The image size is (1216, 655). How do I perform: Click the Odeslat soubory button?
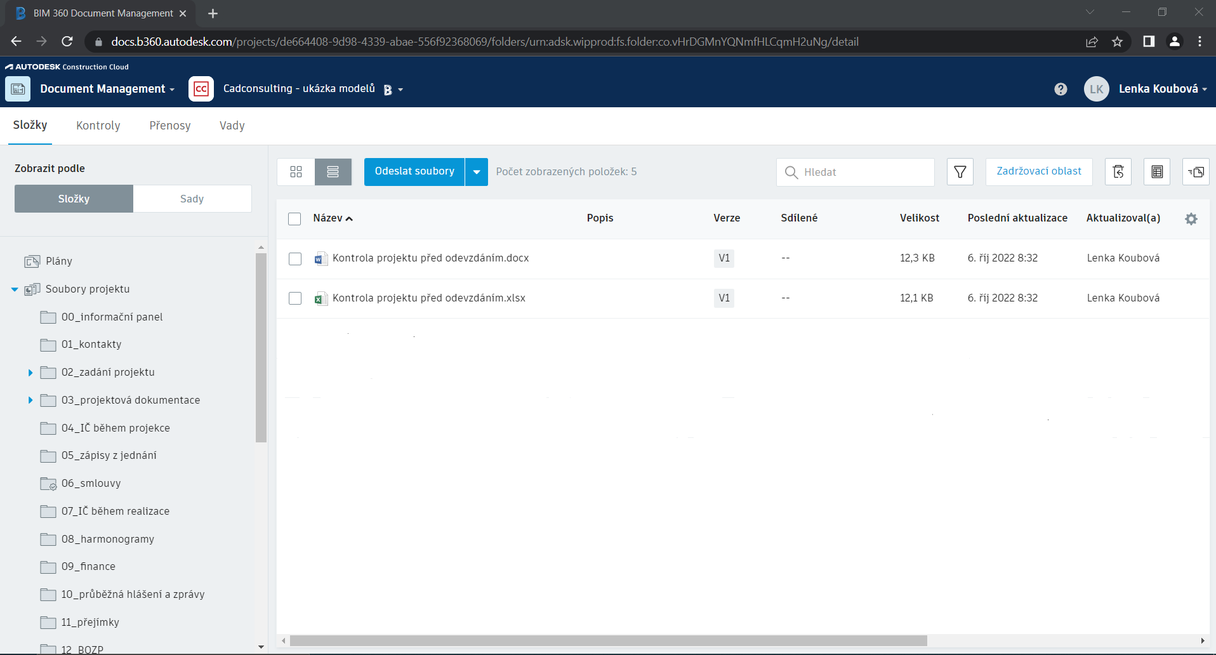(414, 172)
